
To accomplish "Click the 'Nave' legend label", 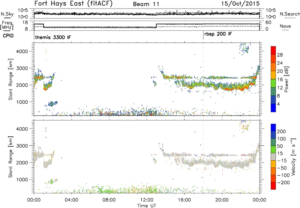I will click(x=285, y=26).
